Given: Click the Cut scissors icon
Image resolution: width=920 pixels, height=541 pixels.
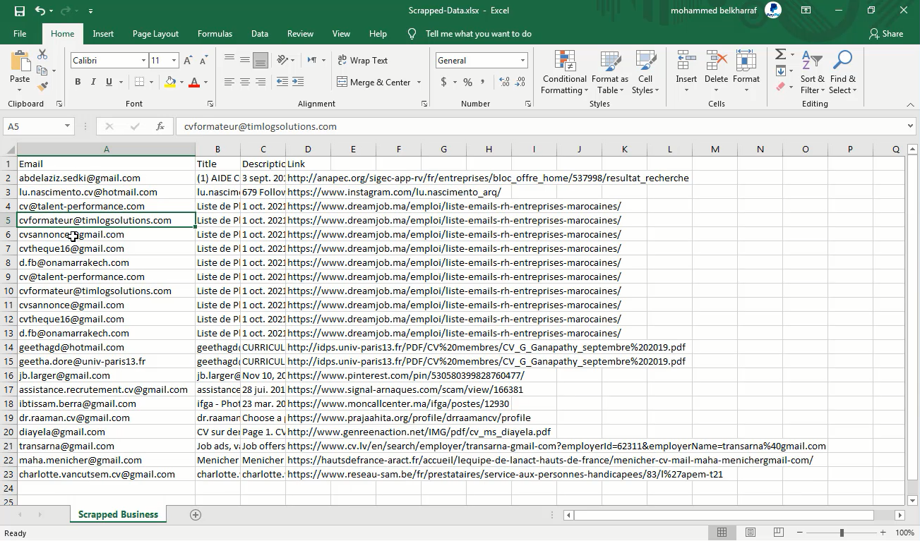Looking at the screenshot, I should click(x=42, y=55).
